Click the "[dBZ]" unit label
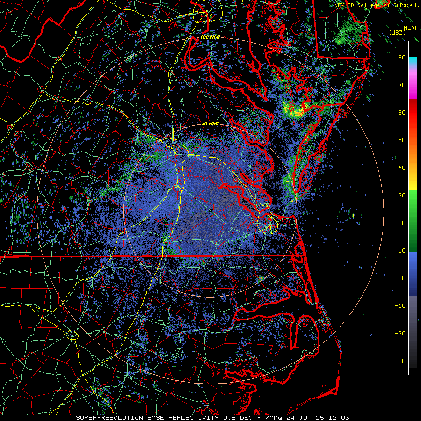 click(397, 32)
